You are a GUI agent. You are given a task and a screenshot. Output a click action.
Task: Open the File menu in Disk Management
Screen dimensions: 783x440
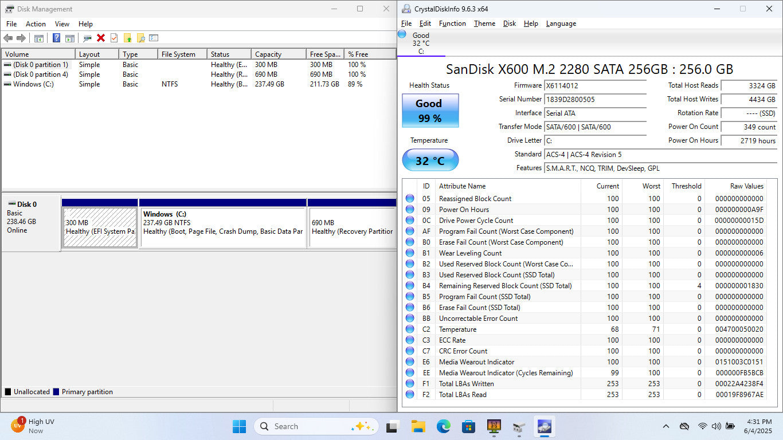coord(11,24)
